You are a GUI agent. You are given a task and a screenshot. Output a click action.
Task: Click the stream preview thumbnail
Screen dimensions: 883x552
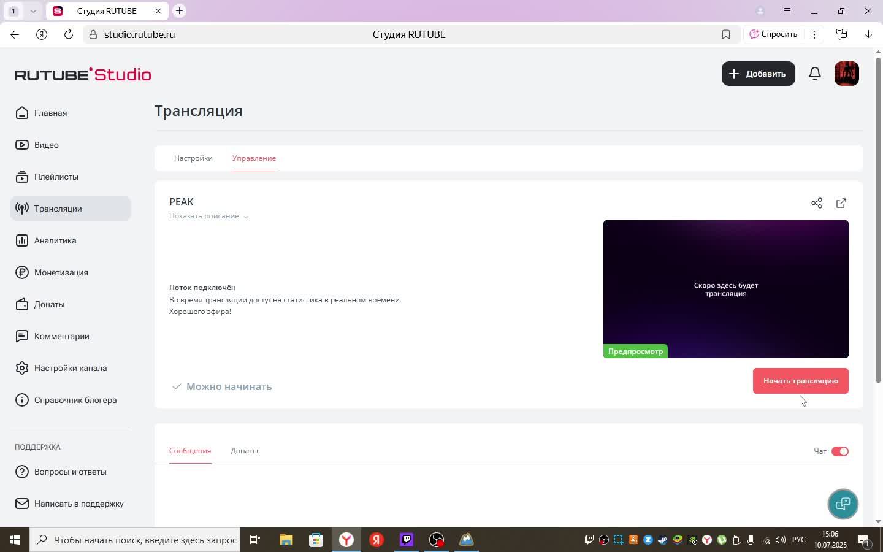(726, 289)
